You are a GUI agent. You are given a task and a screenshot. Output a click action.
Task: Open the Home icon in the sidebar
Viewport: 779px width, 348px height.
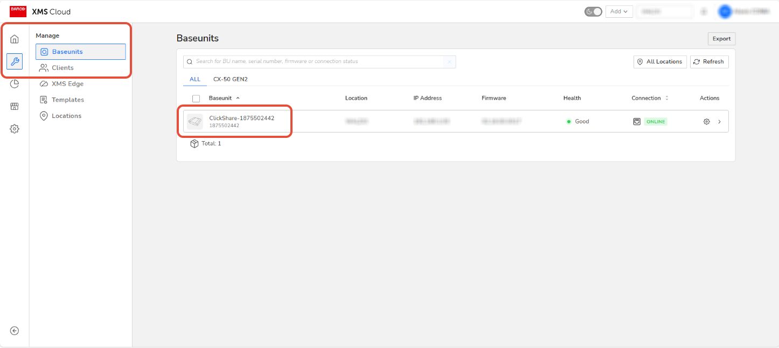point(15,39)
